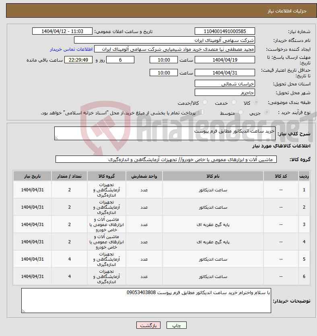Click the شماره نیاز field 1104001491000585
317x336 pixels.
pos(225,31)
